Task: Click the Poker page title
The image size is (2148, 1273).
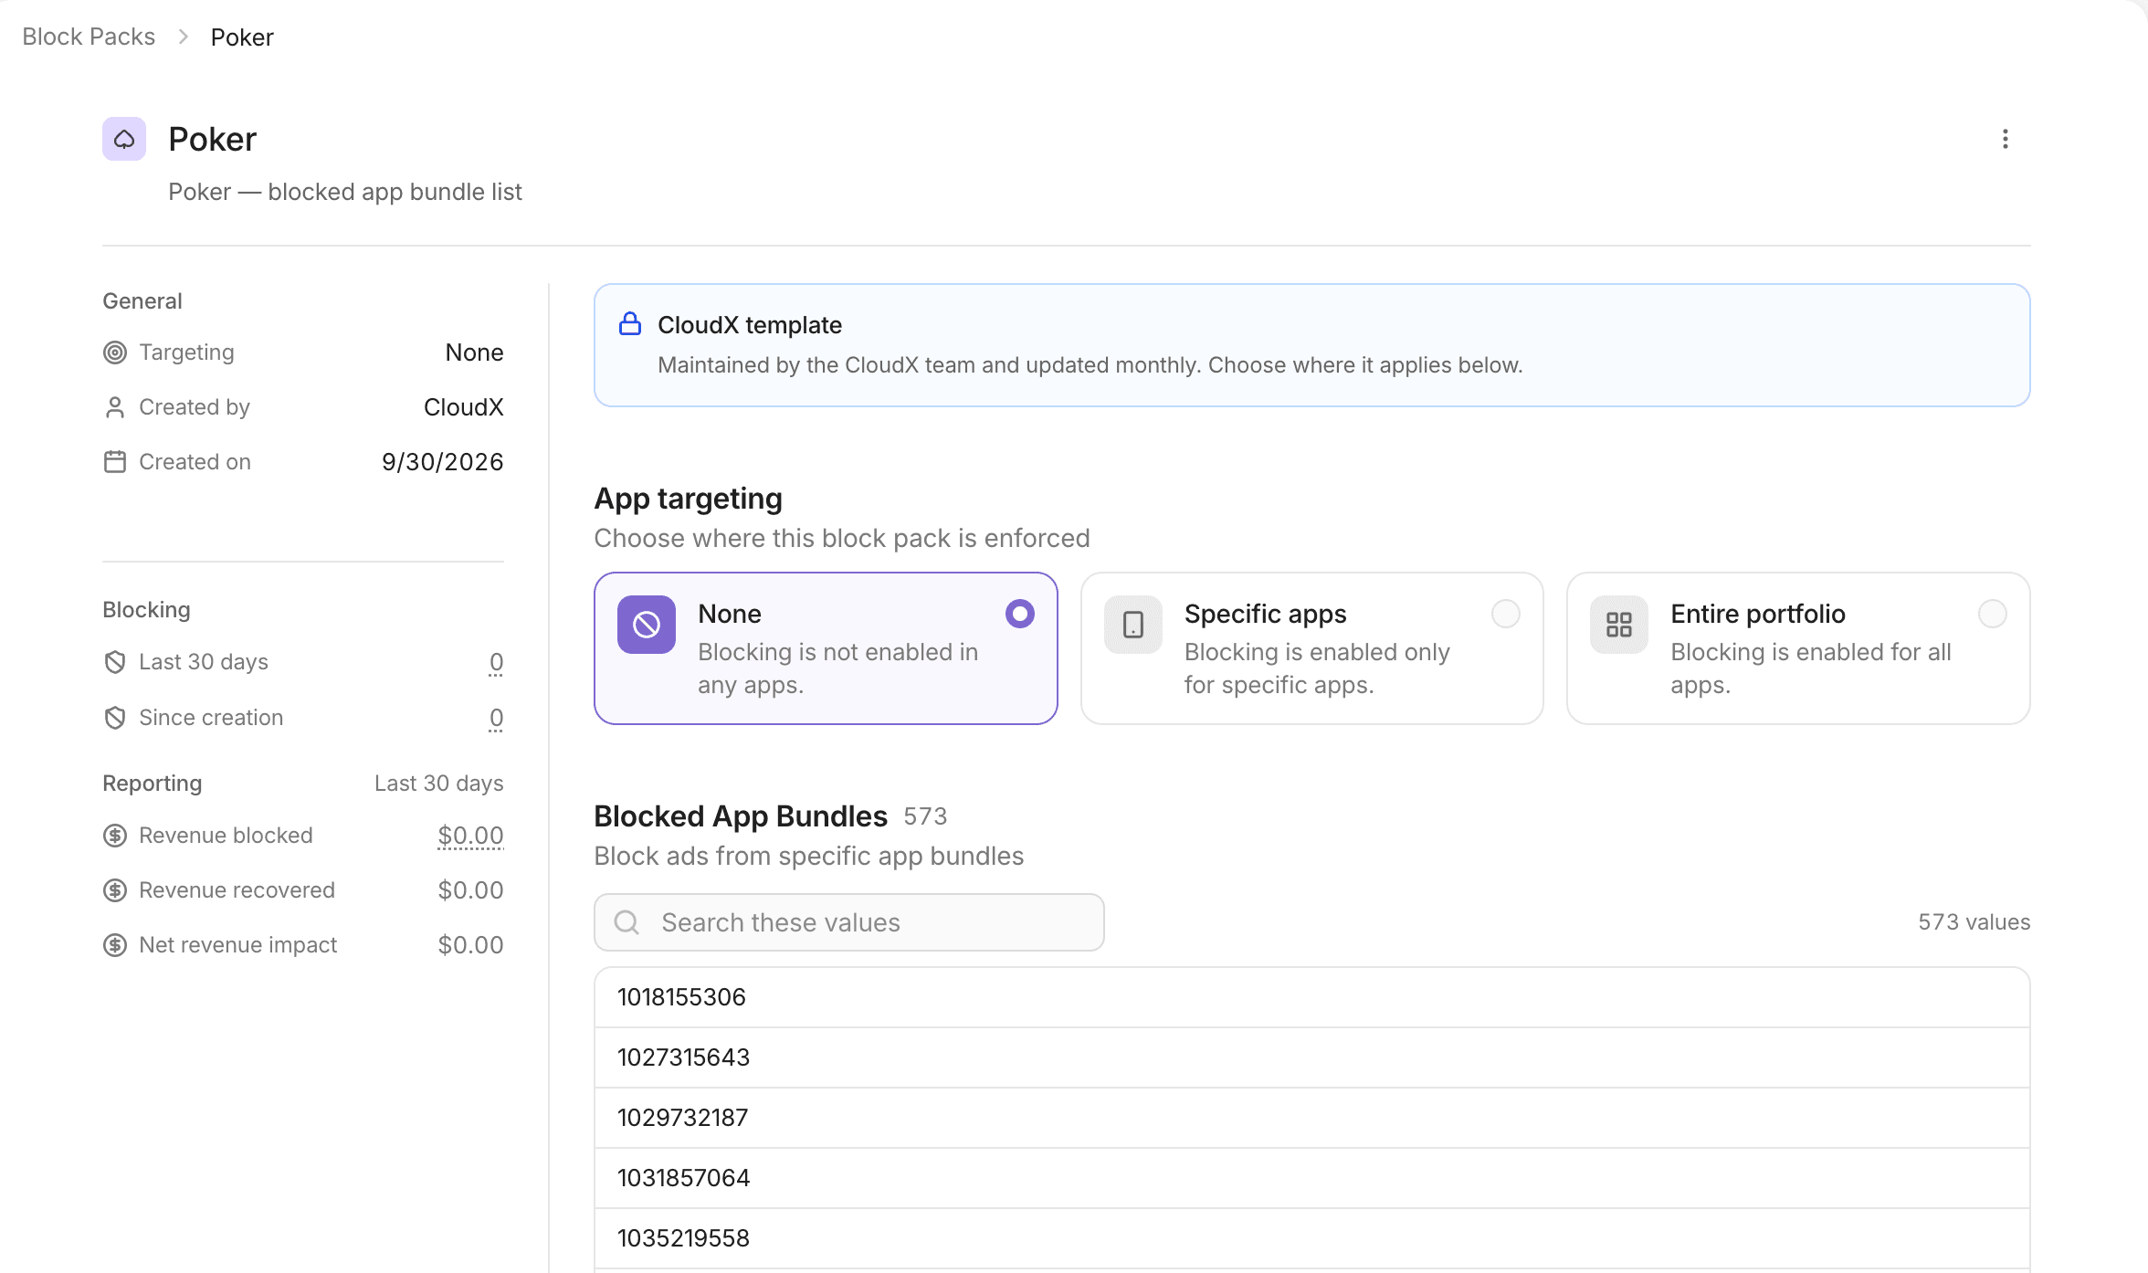Action: click(212, 139)
